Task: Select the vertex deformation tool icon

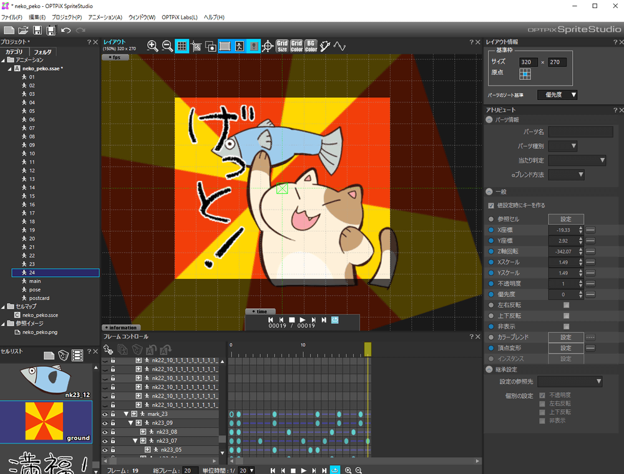Action: pos(325,46)
